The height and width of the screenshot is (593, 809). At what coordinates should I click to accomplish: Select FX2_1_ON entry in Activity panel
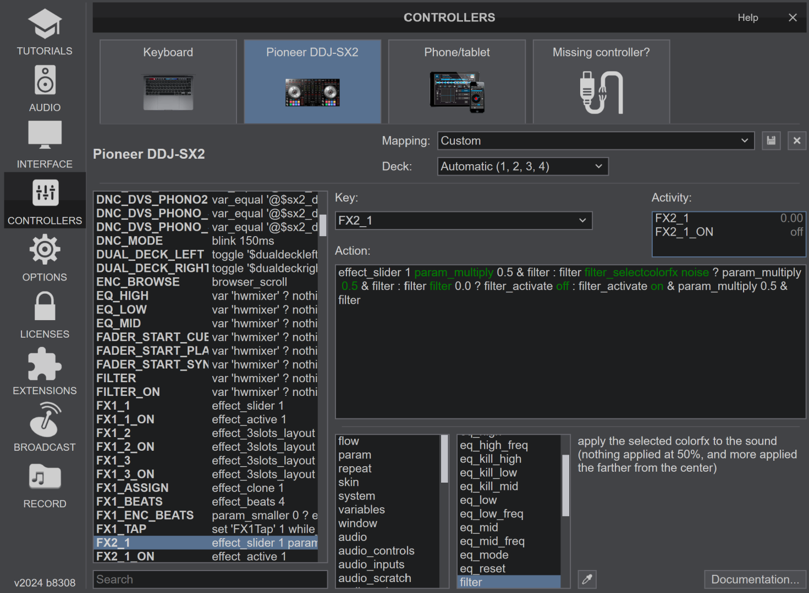coord(729,232)
